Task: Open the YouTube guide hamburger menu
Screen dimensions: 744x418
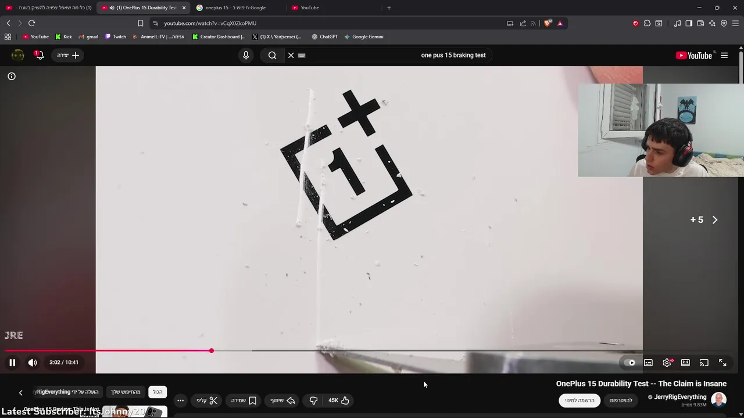Action: point(724,55)
